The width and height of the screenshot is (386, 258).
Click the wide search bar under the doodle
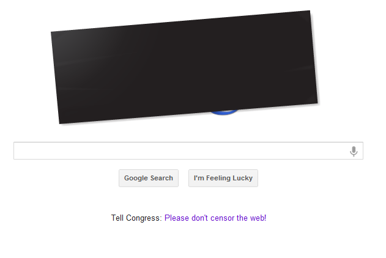pyautogui.click(x=188, y=150)
